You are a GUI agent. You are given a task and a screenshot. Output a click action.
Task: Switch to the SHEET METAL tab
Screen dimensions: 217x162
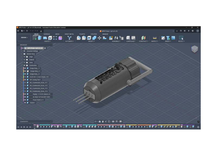(69, 34)
